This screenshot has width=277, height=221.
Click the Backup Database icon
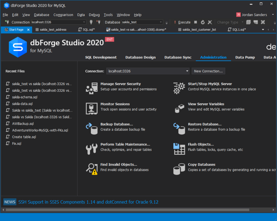coord(92,128)
